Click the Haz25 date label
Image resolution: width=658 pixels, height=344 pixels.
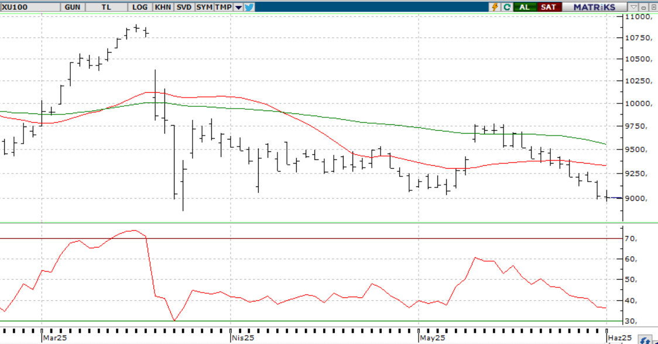tap(620, 338)
